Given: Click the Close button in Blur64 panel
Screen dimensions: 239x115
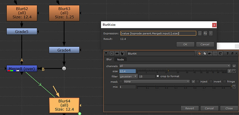Looking at the screenshot, I should (x=229, y=108).
